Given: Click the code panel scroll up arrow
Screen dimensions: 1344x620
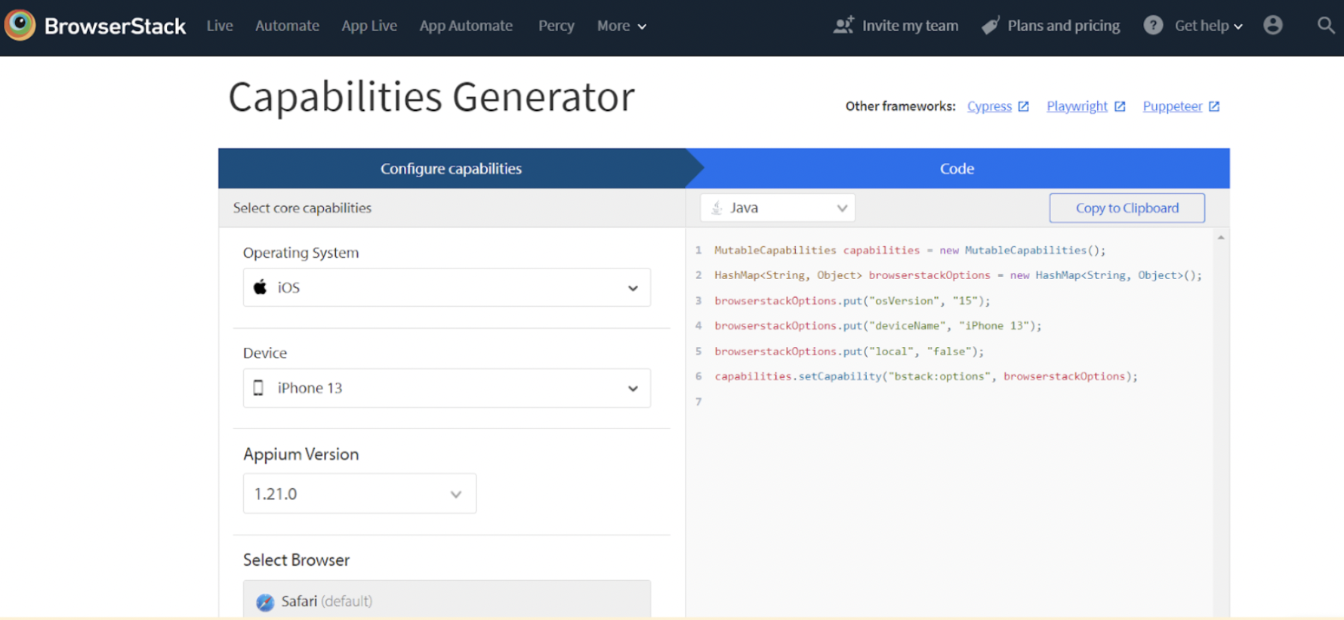Looking at the screenshot, I should 1221,238.
